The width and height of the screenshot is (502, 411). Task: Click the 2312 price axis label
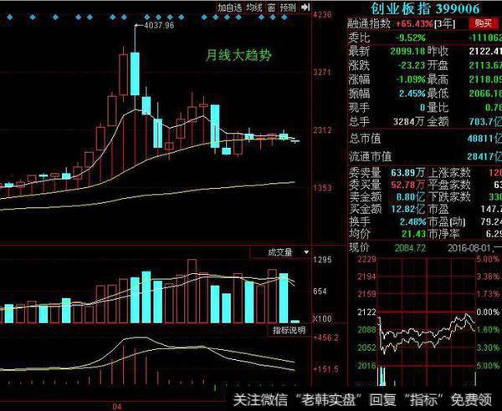(x=322, y=130)
